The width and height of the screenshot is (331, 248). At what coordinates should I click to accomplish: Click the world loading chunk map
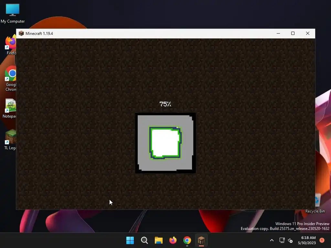(x=165, y=143)
